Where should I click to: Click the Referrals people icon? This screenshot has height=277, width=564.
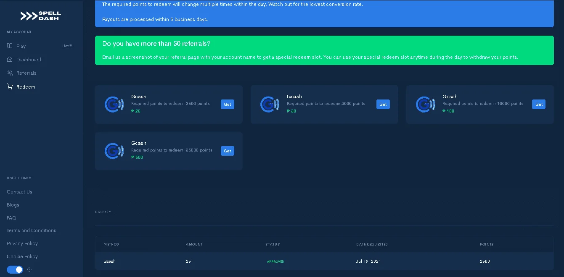[10, 73]
